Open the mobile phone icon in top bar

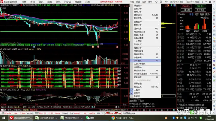161,2
